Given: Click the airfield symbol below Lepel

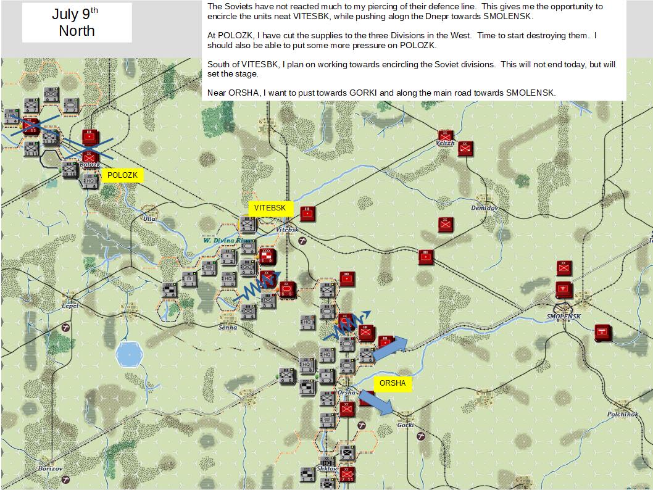Looking at the screenshot, I should click(x=65, y=328).
